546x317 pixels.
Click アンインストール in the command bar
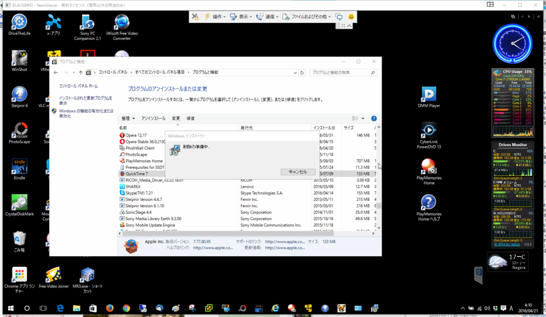(x=153, y=119)
